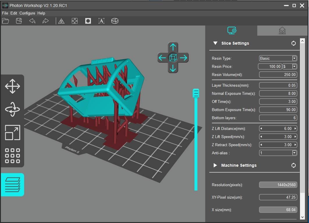Click the Undo arrow icon
Image resolution: width=309 pixels, height=223 pixels.
pos(32,21)
